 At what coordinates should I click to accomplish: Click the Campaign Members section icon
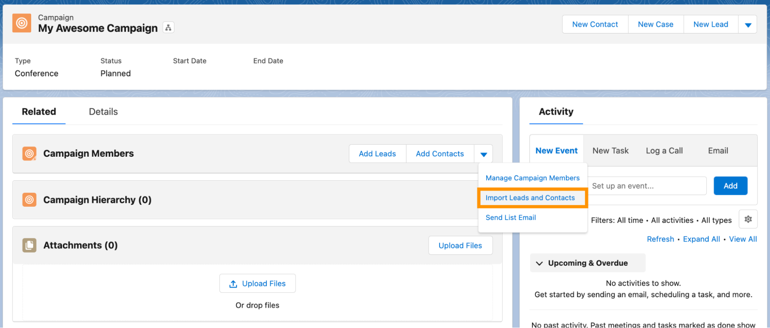[29, 154]
